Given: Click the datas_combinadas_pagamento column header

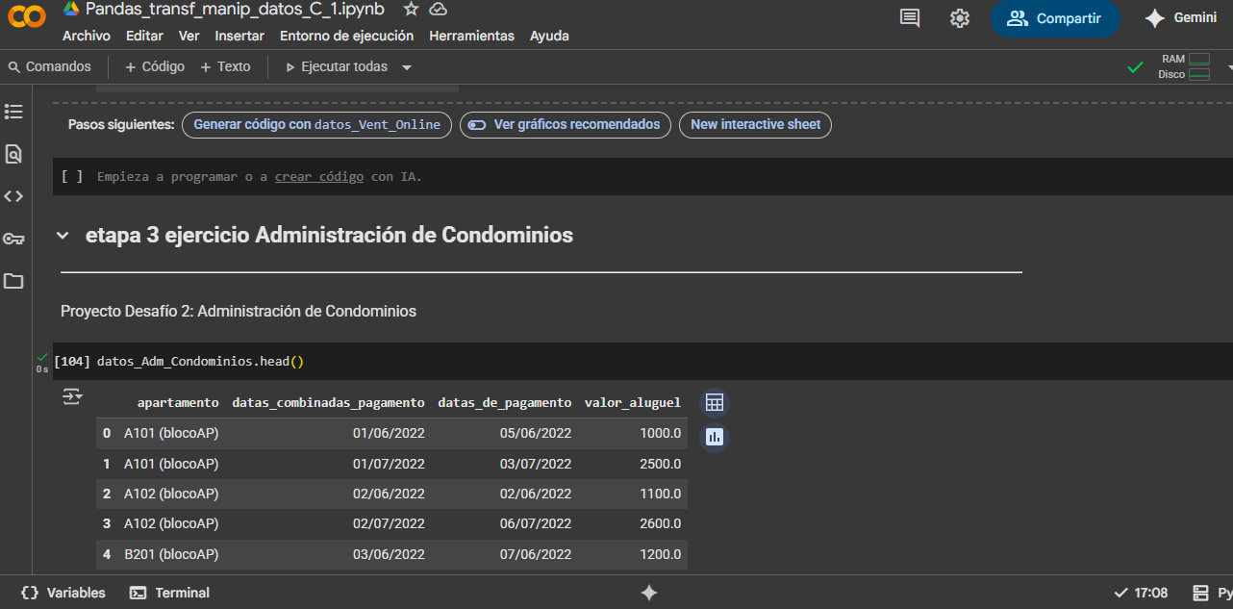Looking at the screenshot, I should tap(328, 403).
